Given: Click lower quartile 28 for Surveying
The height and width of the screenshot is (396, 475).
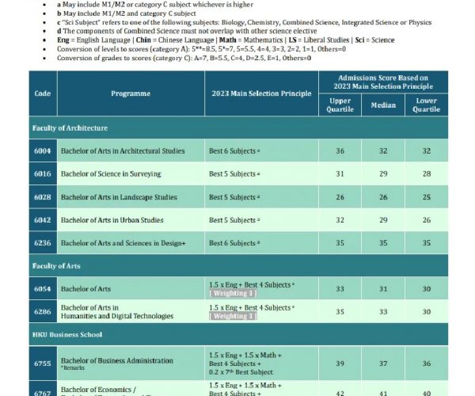Looking at the screenshot, I should pyautogui.click(x=426, y=173).
